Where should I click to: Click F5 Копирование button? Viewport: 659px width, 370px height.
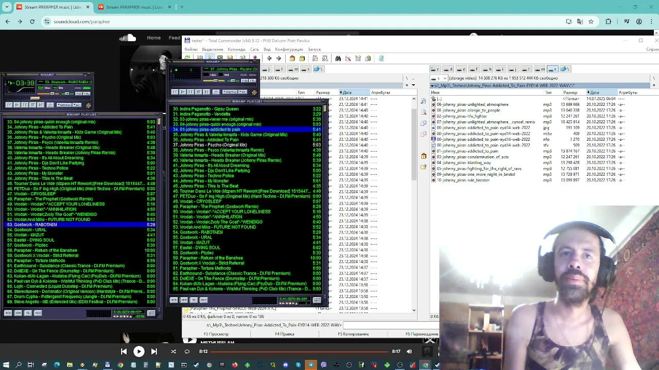353,334
